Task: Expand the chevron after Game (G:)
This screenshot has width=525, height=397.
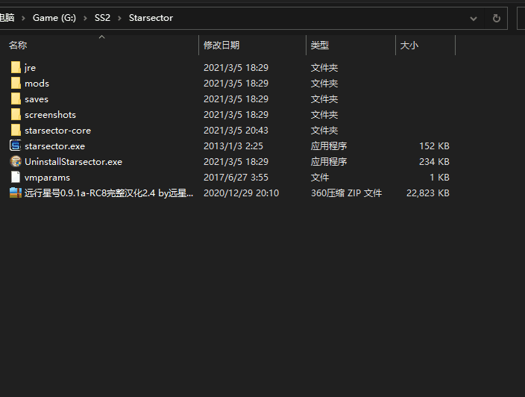Action: click(x=86, y=18)
